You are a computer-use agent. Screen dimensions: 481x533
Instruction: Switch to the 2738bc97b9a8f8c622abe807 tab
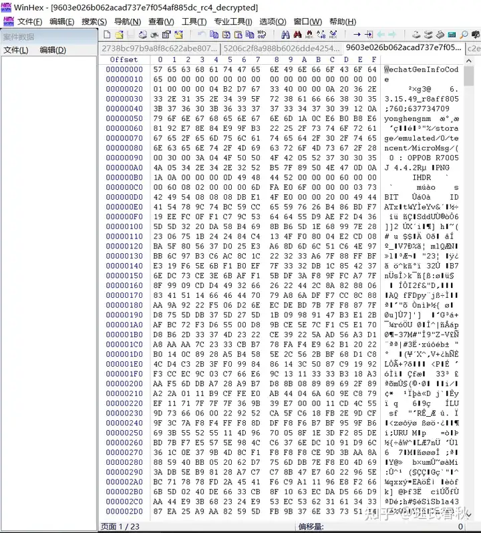click(x=160, y=49)
